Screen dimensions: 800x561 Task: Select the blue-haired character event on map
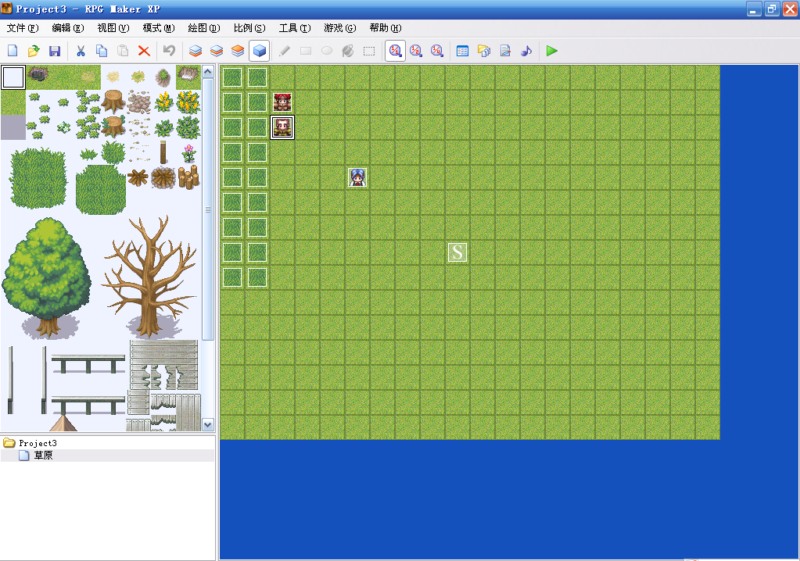click(357, 177)
